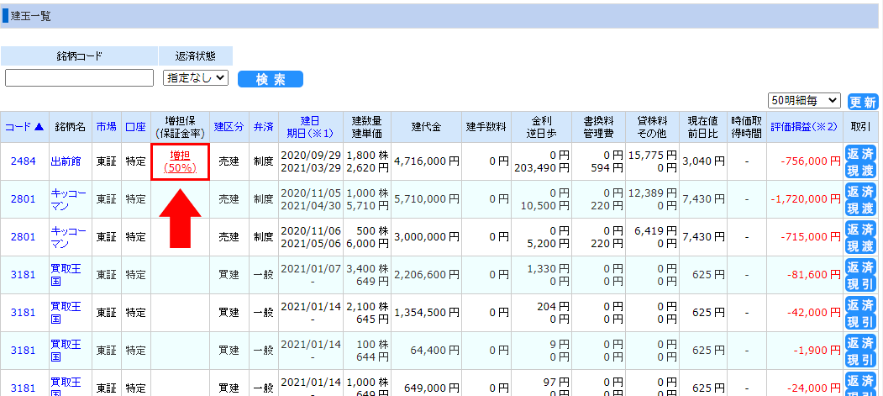
Task: Click 現引 in the 買取王国 3,400 株 row
Action: pyautogui.click(x=862, y=284)
